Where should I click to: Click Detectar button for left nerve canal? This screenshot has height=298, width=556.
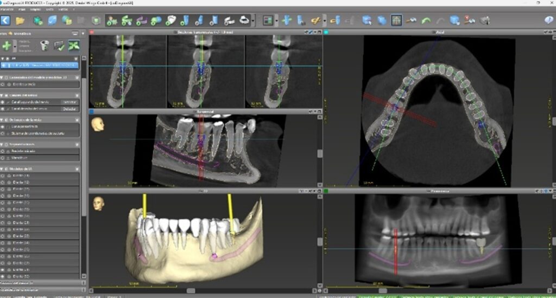pos(69,102)
